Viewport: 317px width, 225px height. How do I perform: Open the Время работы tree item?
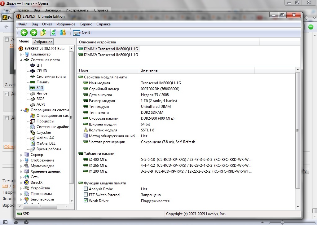tap(49, 149)
